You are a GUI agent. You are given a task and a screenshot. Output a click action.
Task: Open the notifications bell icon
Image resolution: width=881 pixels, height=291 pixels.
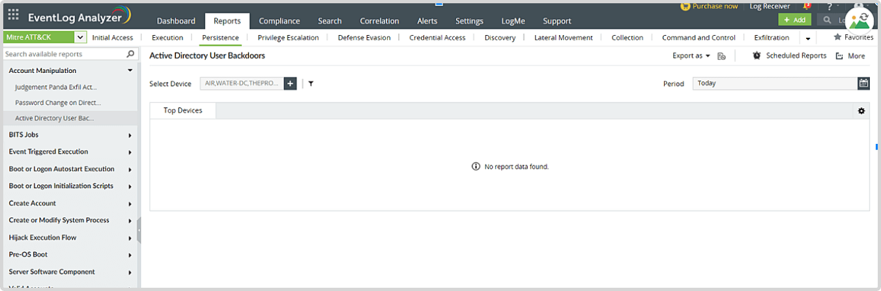coord(807,7)
